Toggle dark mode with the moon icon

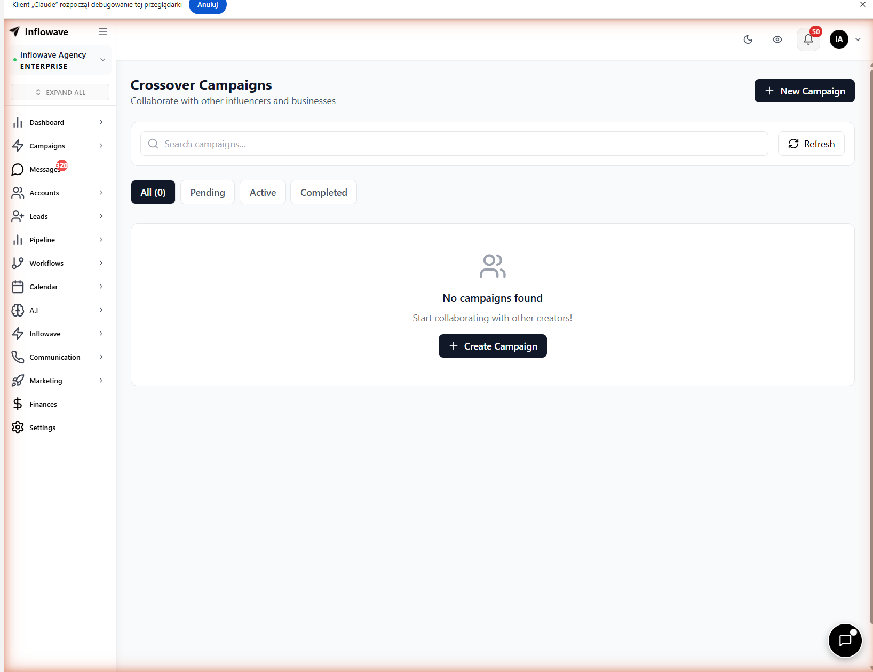point(748,39)
